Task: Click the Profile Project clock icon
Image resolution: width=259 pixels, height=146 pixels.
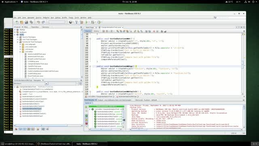Action: pyautogui.click(x=99, y=22)
